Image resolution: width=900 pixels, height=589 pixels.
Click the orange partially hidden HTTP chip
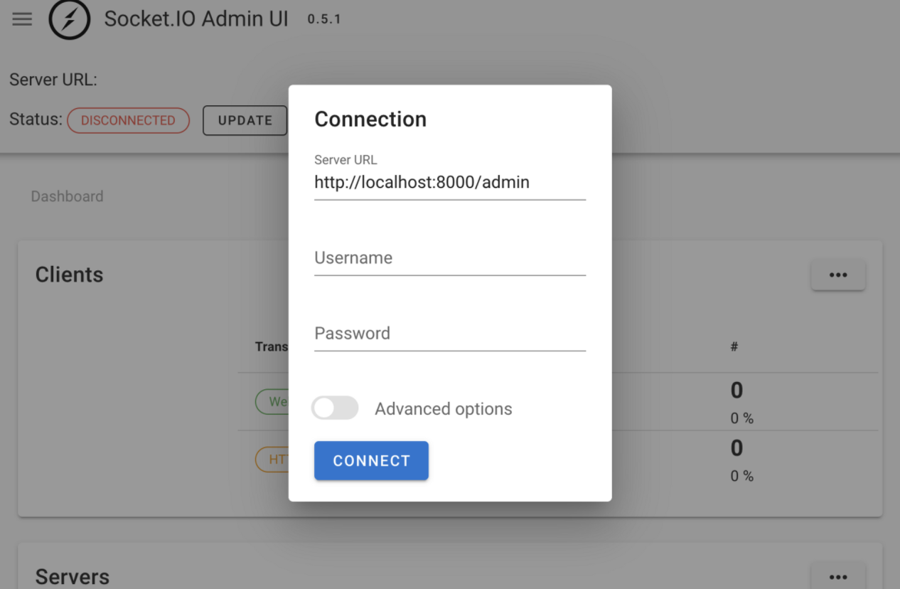pos(272,460)
